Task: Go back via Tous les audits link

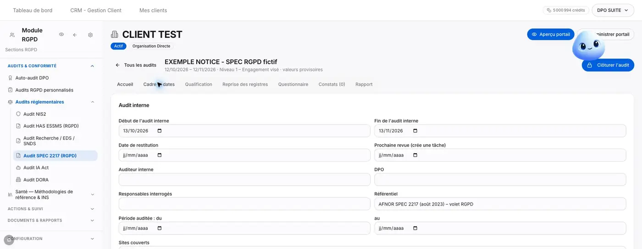Action: (136, 65)
